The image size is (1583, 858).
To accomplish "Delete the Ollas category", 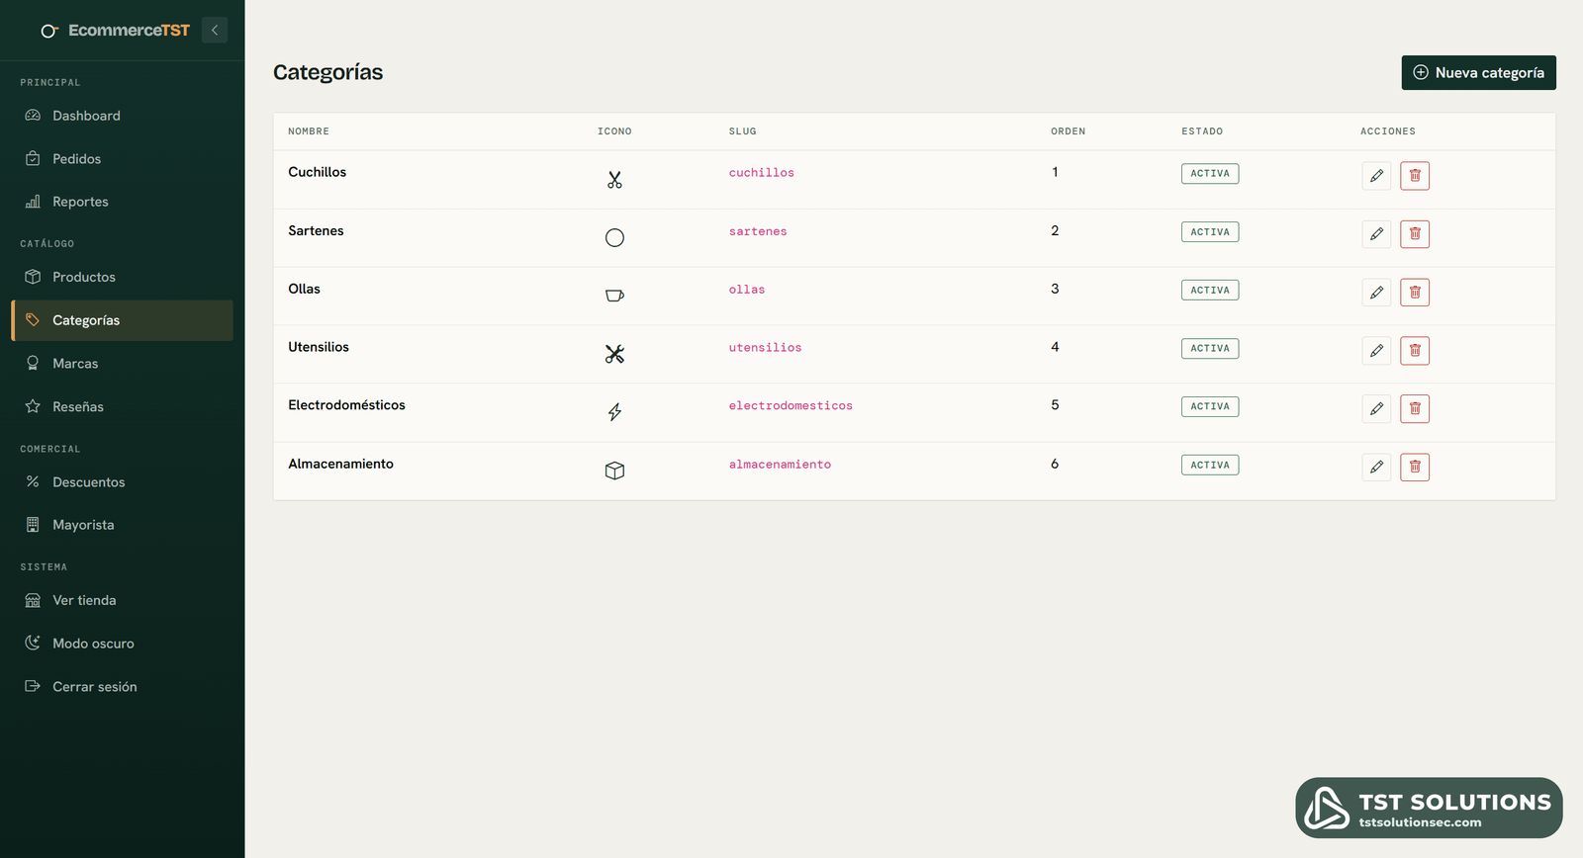I will tap(1415, 293).
